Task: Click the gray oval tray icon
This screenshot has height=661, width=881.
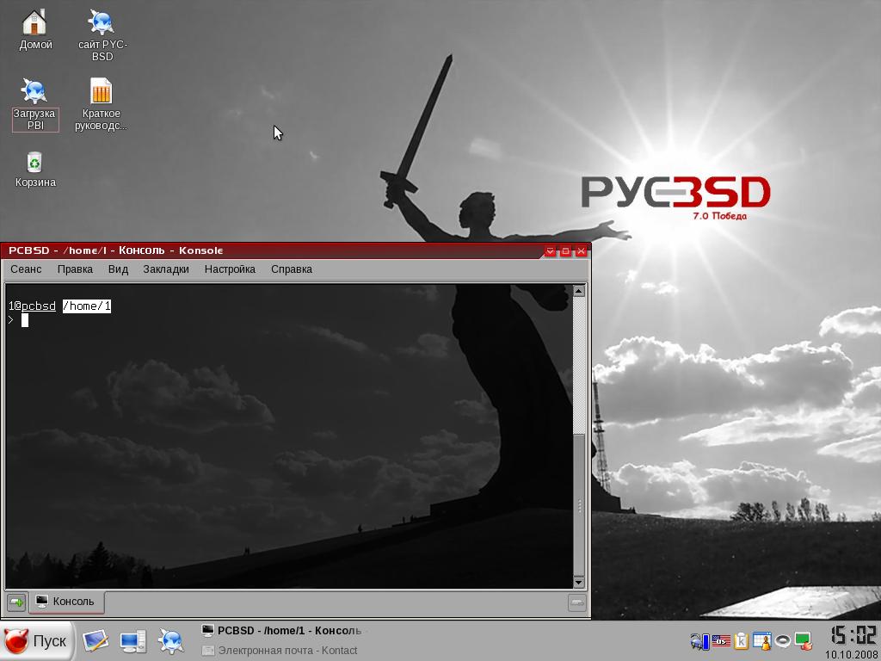Action: click(x=783, y=641)
